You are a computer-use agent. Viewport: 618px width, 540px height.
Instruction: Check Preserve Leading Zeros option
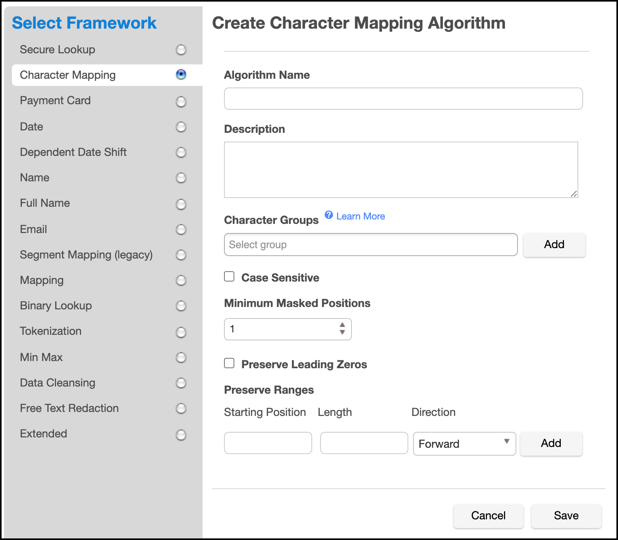(x=230, y=363)
